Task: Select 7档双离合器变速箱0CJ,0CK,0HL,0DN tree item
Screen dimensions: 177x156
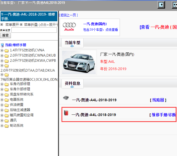Action: click(x=29, y=79)
